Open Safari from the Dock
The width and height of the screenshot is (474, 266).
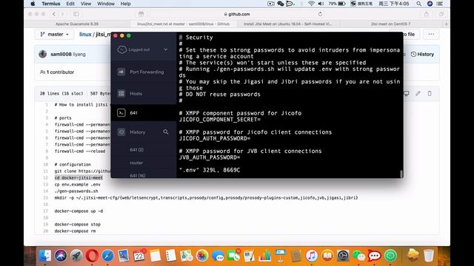point(107,256)
